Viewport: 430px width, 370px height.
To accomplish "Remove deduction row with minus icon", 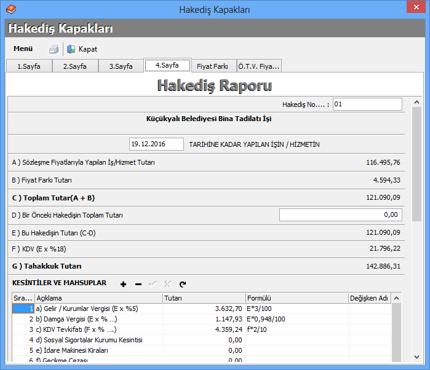I will [138, 284].
